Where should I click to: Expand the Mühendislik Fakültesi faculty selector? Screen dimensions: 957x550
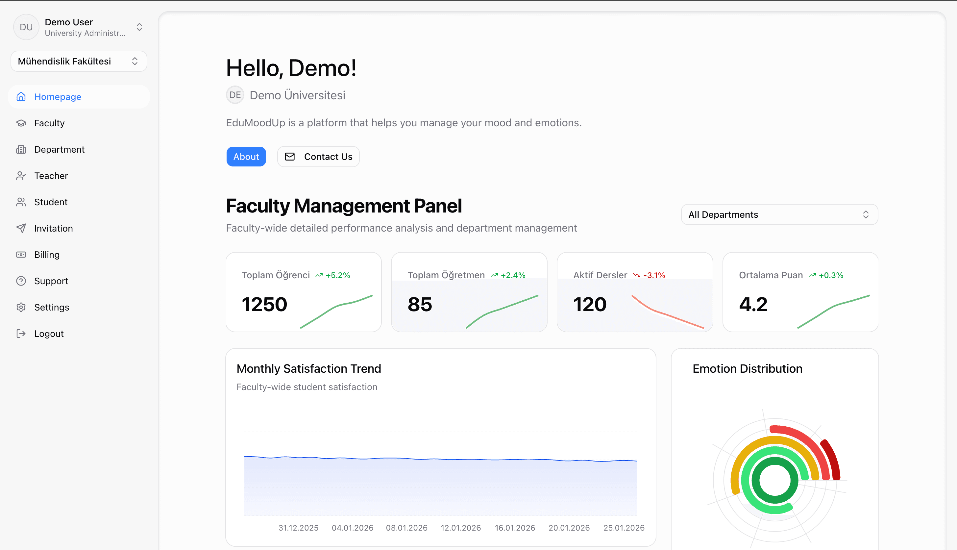tap(135, 61)
